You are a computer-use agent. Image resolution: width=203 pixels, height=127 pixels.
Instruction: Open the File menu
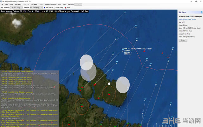(2, 4)
